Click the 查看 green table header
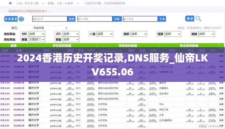225x129 pixels. point(14,45)
